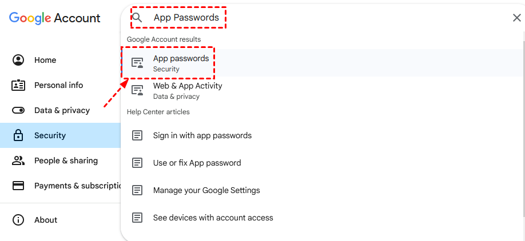Viewport: 525px width, 241px height.
Task: Click the Google Account logo
Action: tap(55, 18)
